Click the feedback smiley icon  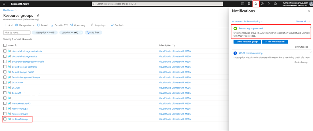coord(275,4)
